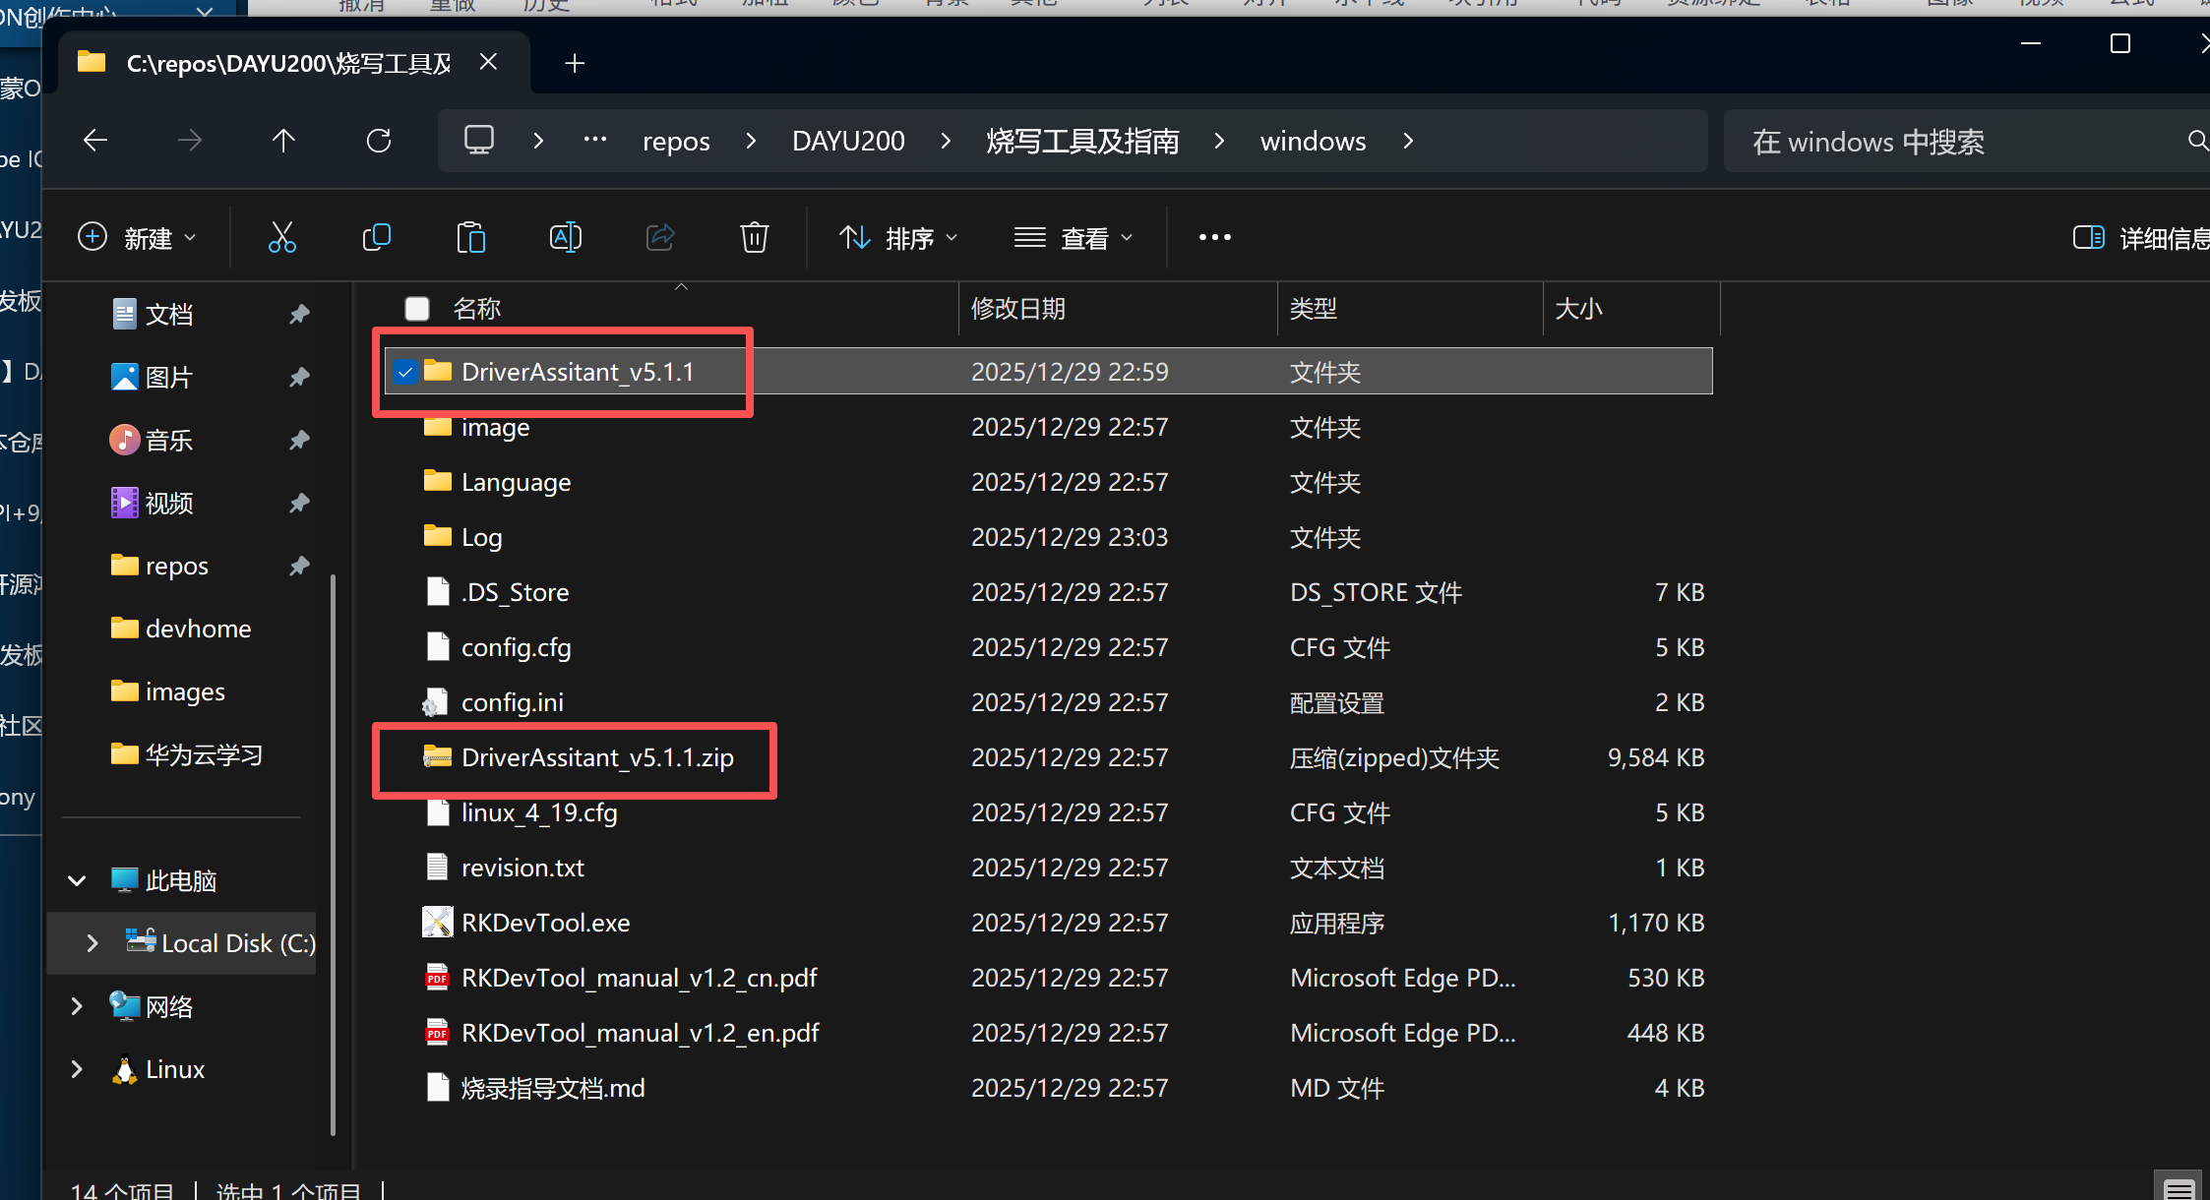Open the 新建 new item button
2210x1200 pixels.
[x=137, y=238]
